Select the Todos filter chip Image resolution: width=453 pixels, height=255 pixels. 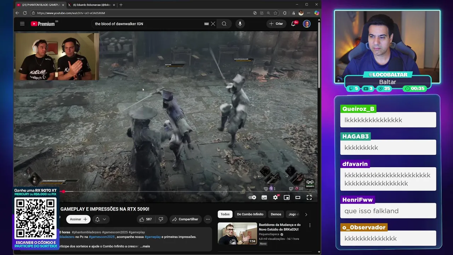coord(225,214)
